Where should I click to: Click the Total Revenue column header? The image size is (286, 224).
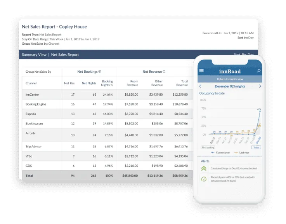pos(182,83)
